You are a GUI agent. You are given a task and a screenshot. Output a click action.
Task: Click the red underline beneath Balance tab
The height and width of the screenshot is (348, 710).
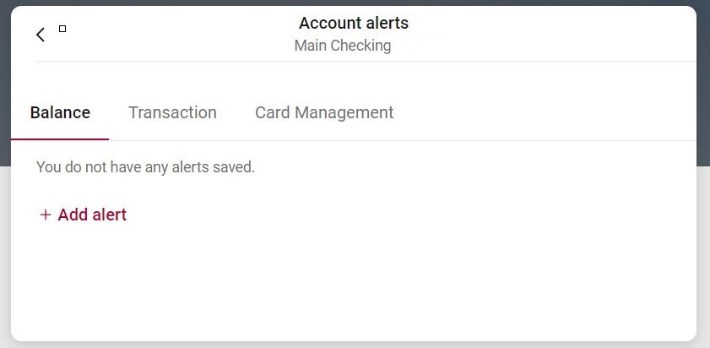coord(60,139)
